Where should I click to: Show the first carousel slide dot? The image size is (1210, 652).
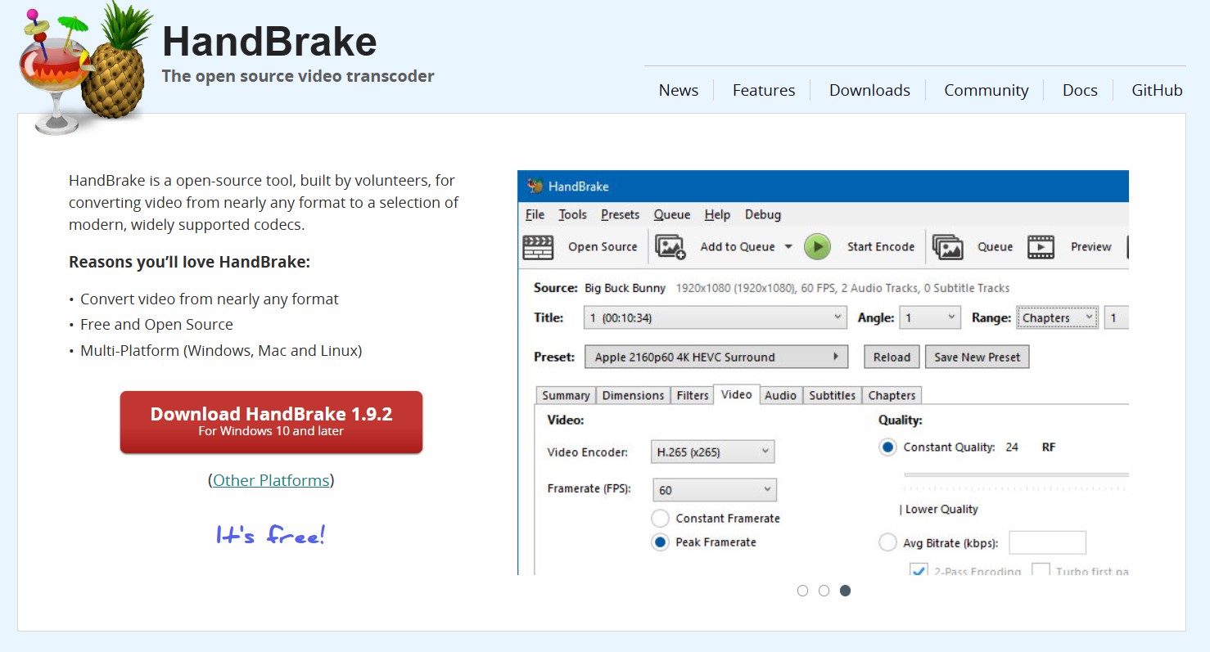802,591
